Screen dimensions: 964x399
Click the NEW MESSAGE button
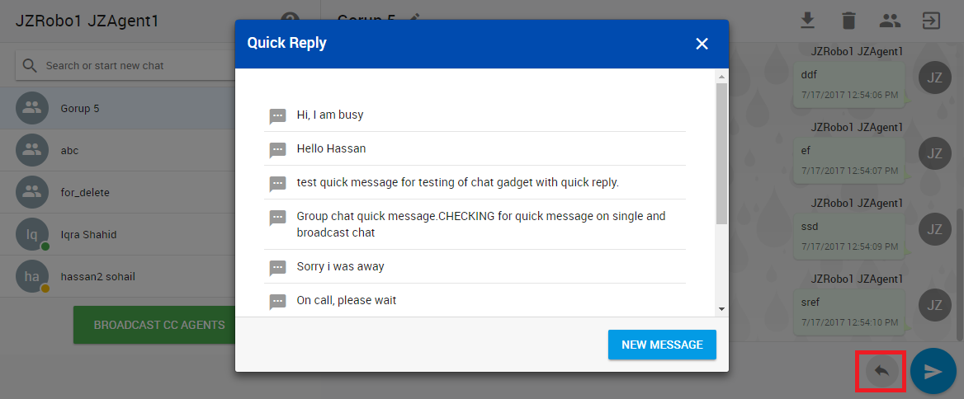(662, 345)
